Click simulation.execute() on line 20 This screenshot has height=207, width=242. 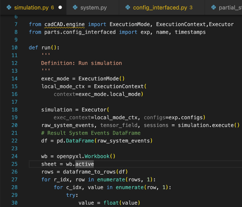[x=209, y=125]
